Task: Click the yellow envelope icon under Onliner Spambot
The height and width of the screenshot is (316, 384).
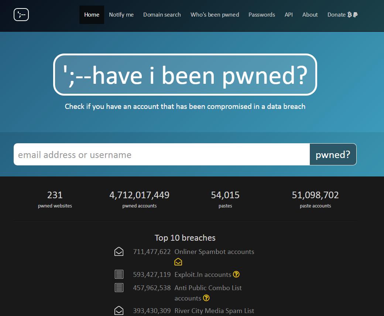Action: 178,262
